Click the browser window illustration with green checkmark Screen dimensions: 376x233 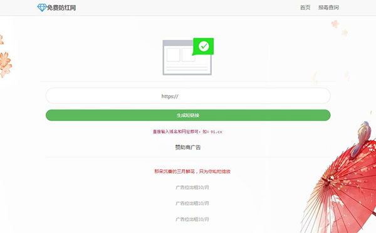coord(188,56)
